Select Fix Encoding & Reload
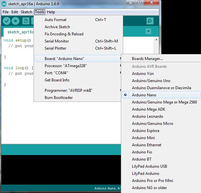This screenshot has height=193, width=201. [x=78, y=34]
